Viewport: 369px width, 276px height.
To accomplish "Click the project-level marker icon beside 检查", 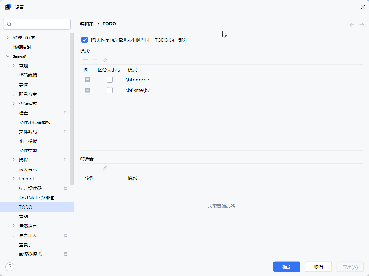I will click(x=66, y=113).
